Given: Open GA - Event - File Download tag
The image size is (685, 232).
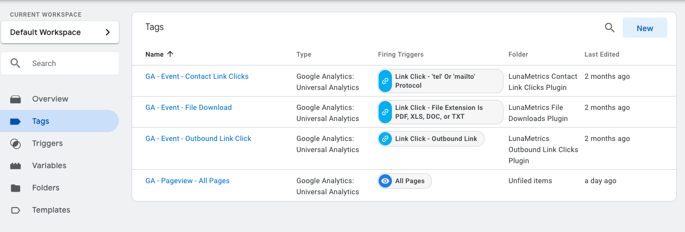Looking at the screenshot, I should [189, 108].
